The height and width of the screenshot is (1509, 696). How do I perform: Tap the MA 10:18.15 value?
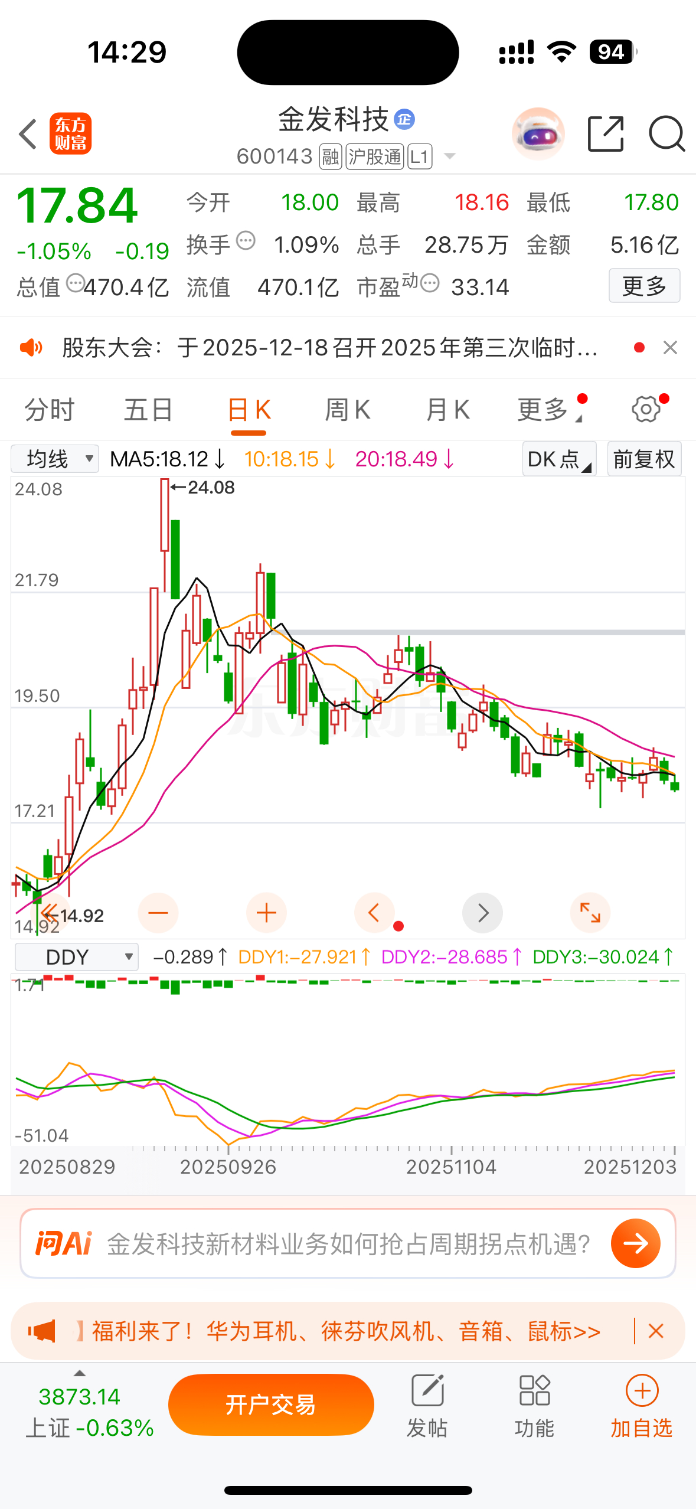289,459
